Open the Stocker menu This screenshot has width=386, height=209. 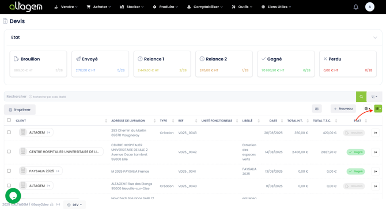(131, 7)
